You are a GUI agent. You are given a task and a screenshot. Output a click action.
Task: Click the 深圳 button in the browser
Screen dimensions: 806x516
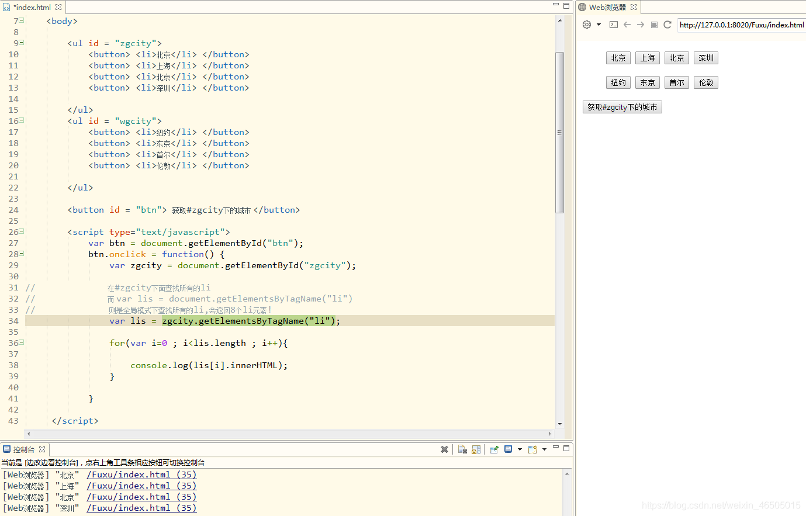pyautogui.click(x=706, y=58)
